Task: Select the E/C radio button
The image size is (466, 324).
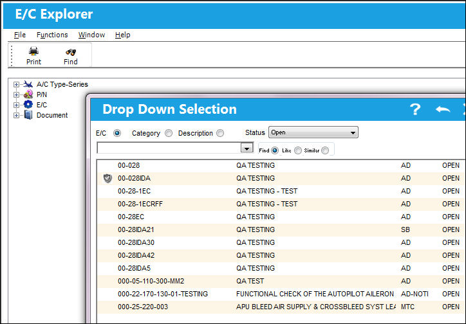Action: pos(117,133)
